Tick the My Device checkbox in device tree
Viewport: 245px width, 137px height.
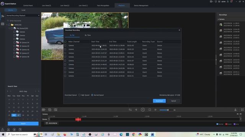(12, 29)
